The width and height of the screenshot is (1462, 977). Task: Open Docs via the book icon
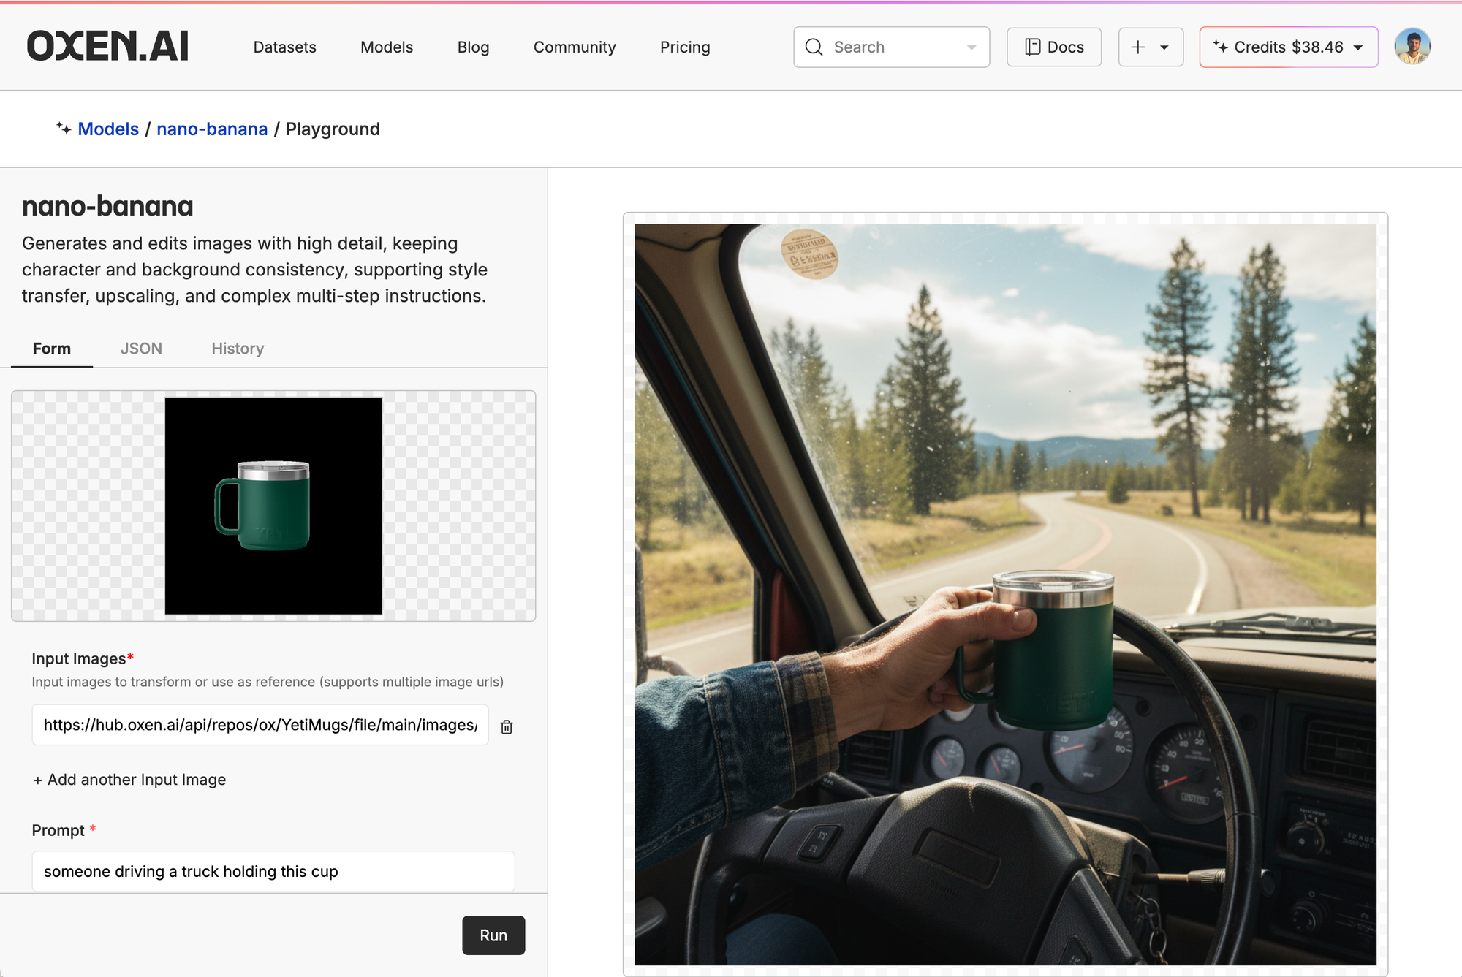[1032, 47]
